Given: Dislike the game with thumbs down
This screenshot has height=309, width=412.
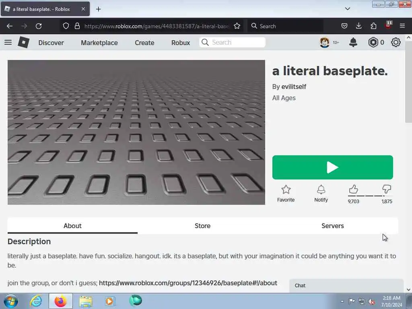Looking at the screenshot, I should (x=387, y=189).
